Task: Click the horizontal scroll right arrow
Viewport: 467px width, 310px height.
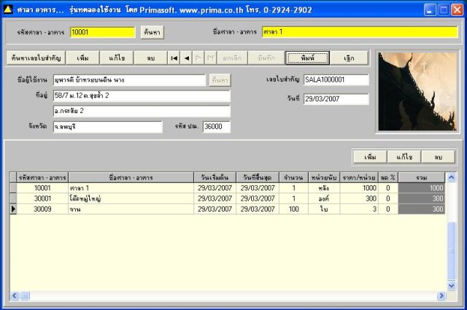Action: point(441,295)
